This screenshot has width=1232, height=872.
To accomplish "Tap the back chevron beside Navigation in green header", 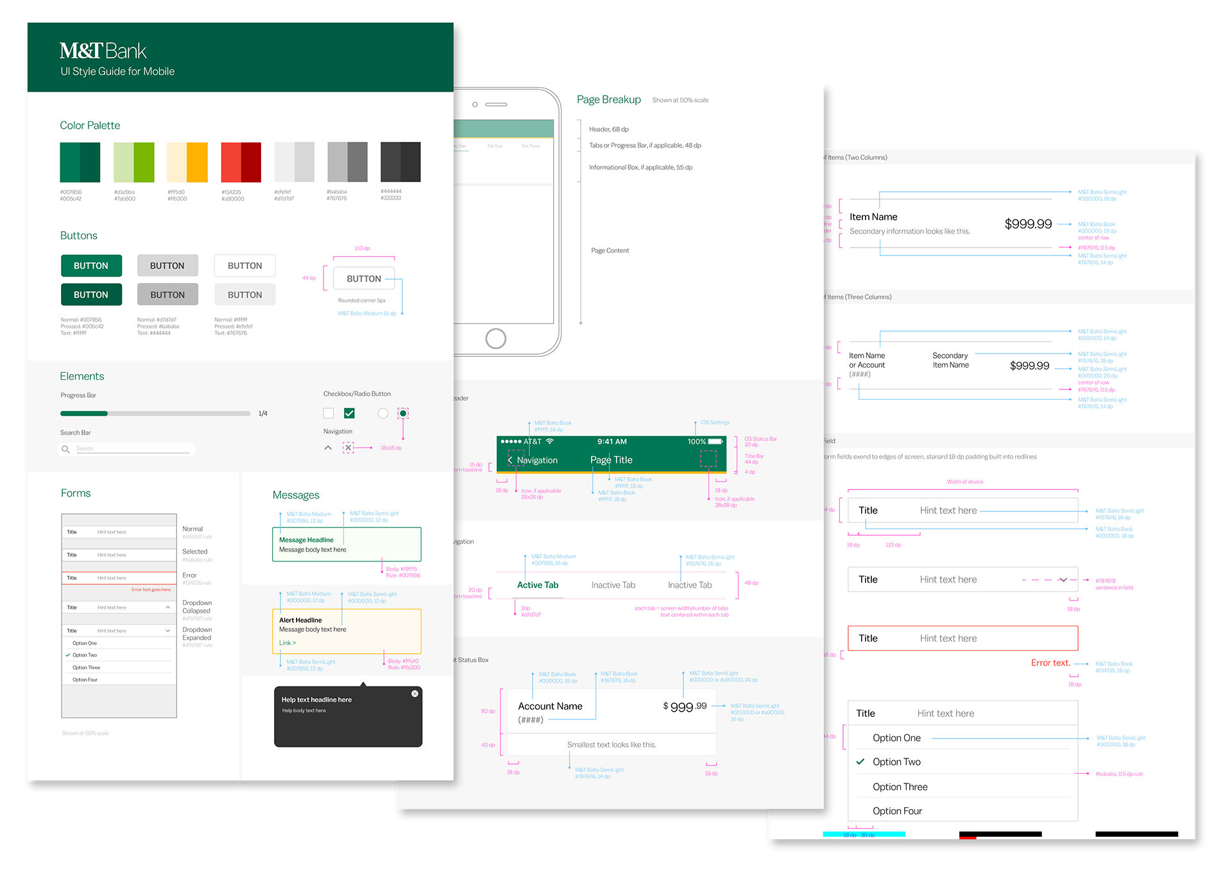I will tap(510, 460).
